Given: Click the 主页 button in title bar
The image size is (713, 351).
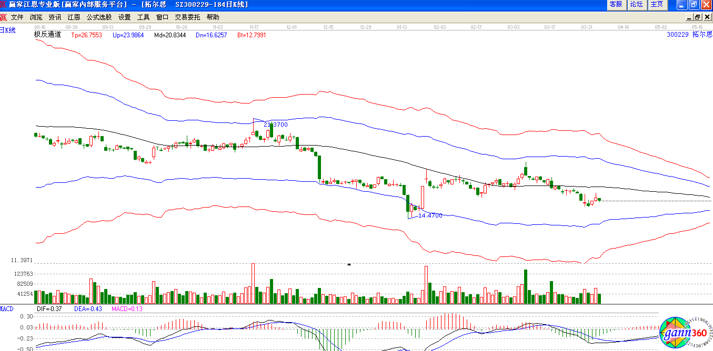Looking at the screenshot, I should [657, 4].
